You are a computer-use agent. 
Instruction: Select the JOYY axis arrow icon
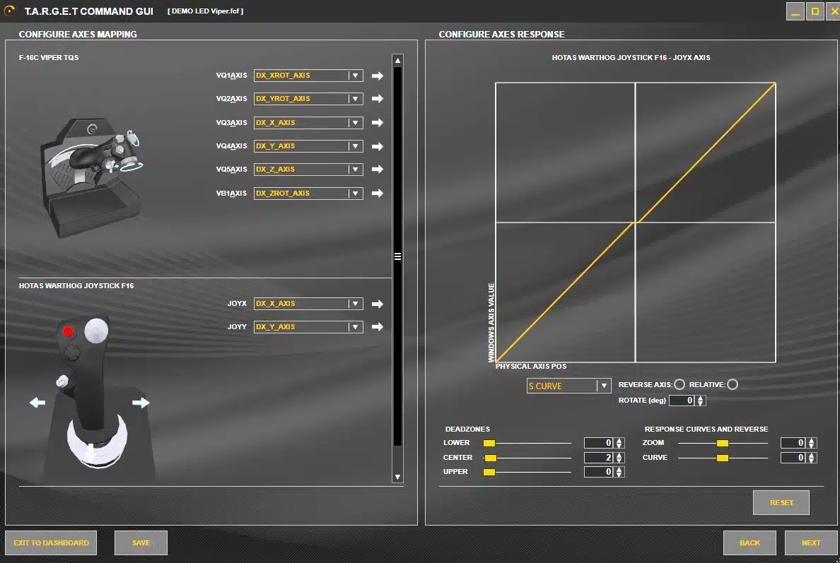pos(377,327)
